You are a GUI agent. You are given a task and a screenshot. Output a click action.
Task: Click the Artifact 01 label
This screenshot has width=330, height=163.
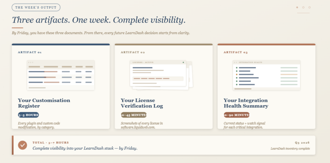tap(30, 52)
